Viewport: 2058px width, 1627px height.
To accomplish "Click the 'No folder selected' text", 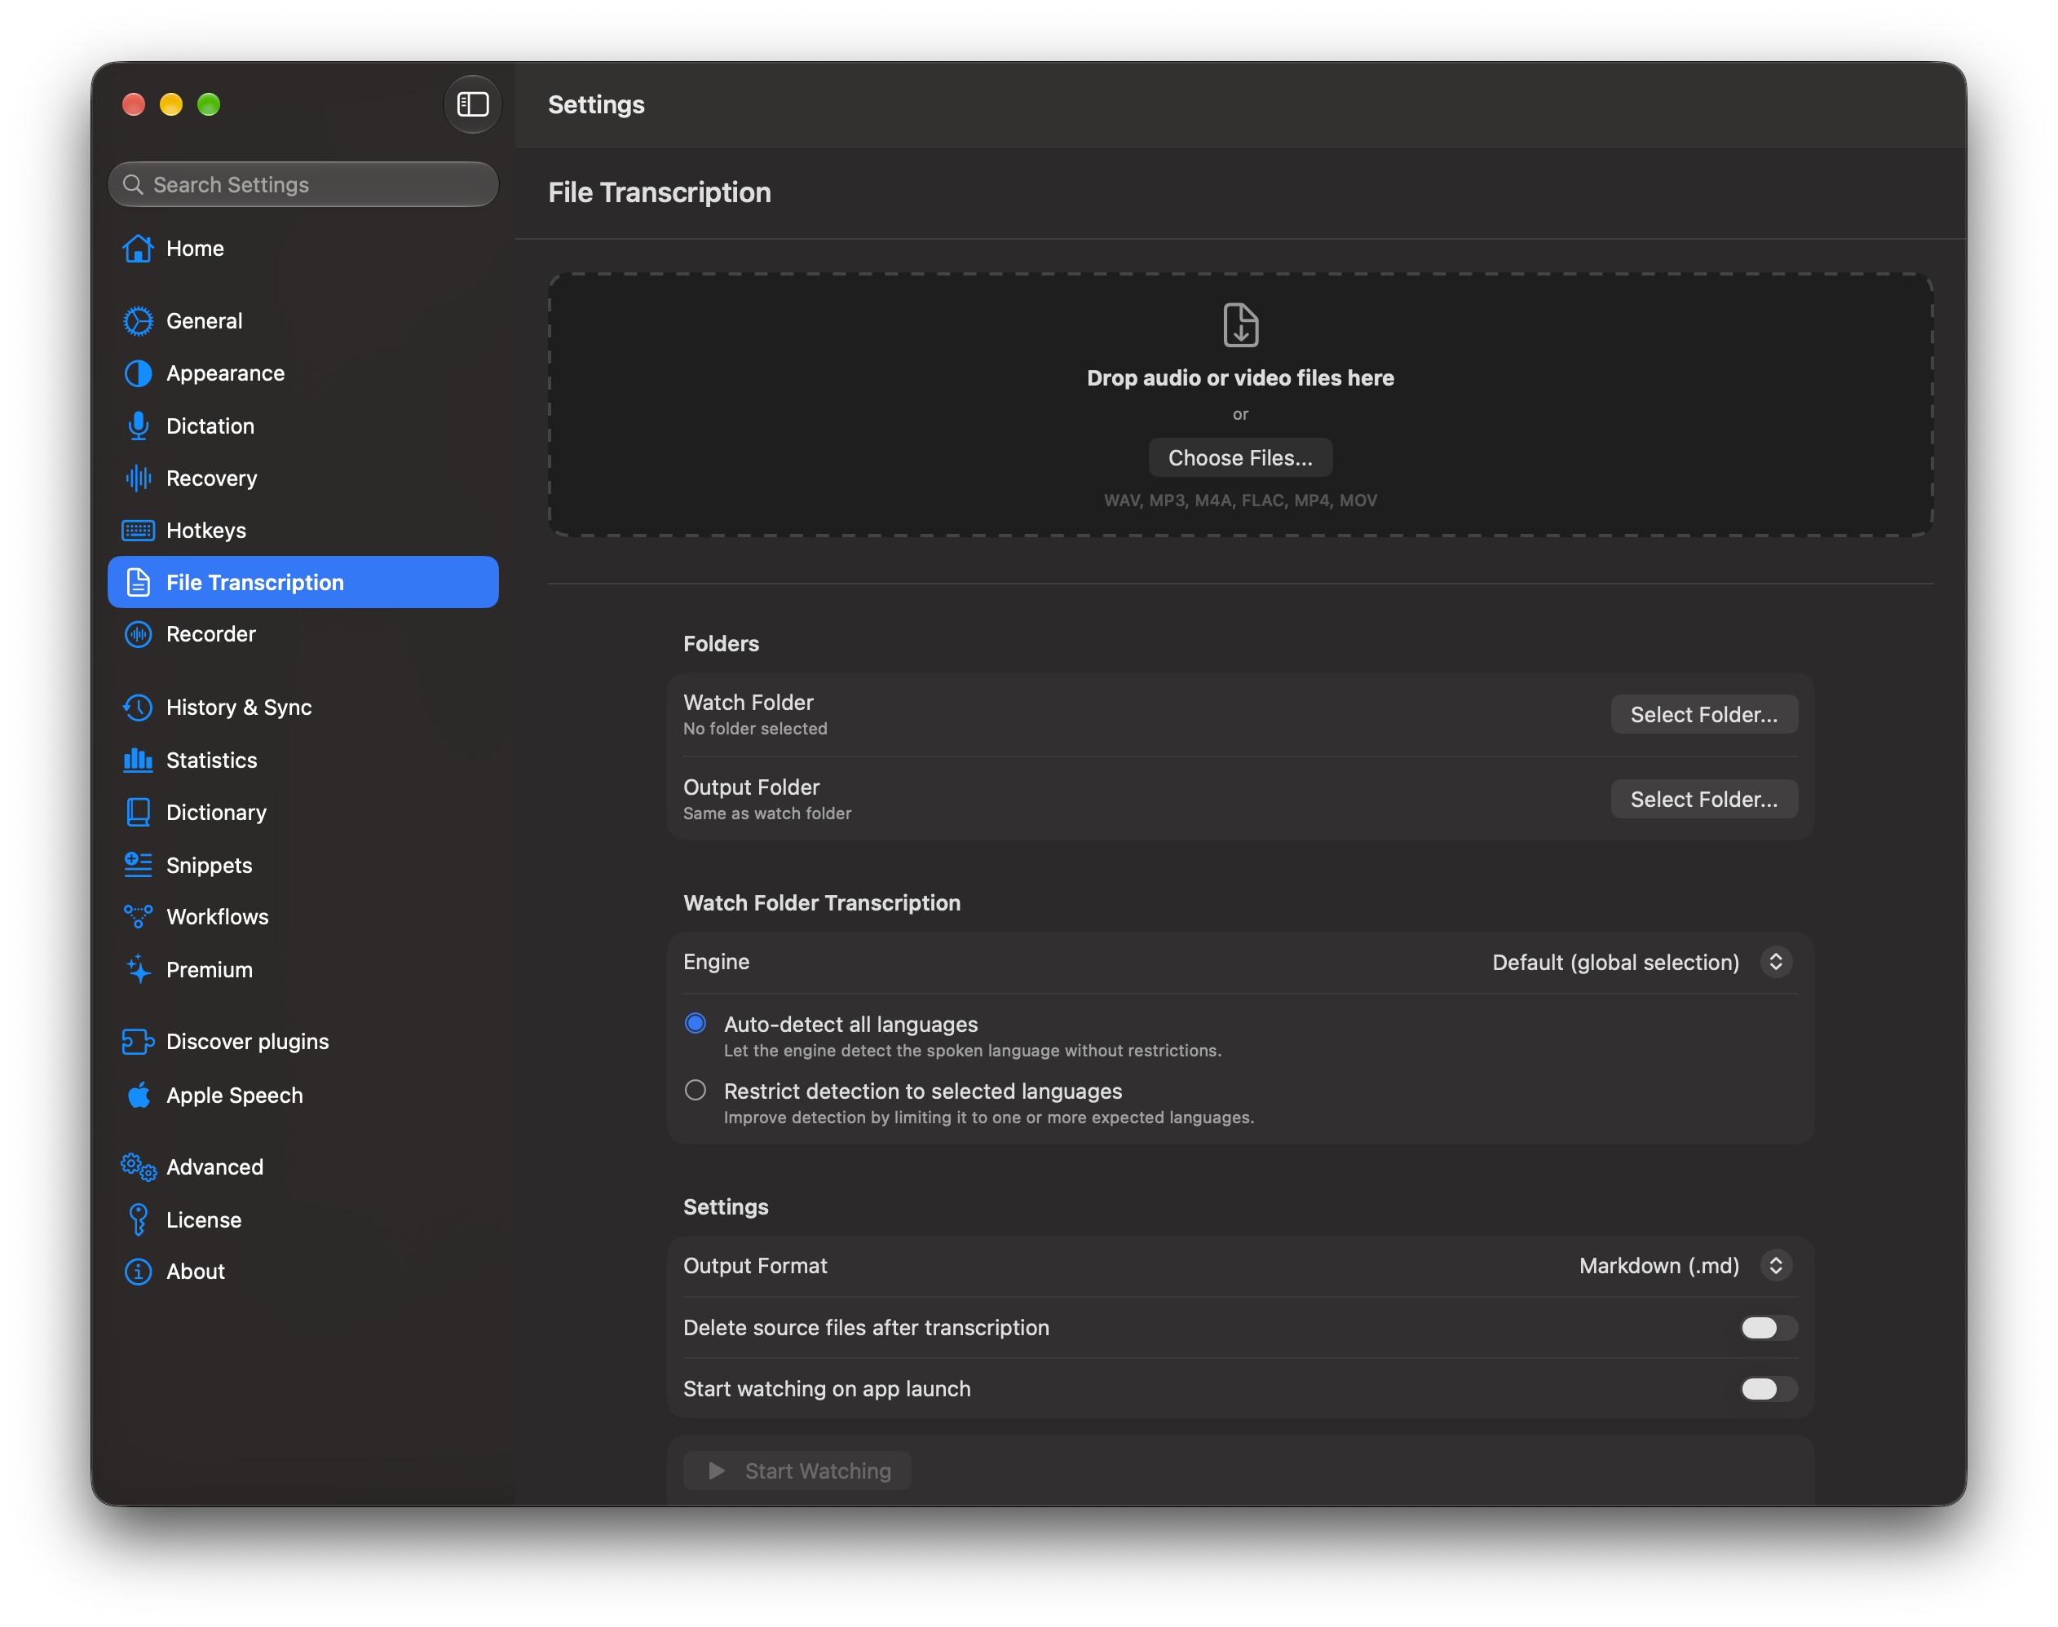I will tap(756, 729).
